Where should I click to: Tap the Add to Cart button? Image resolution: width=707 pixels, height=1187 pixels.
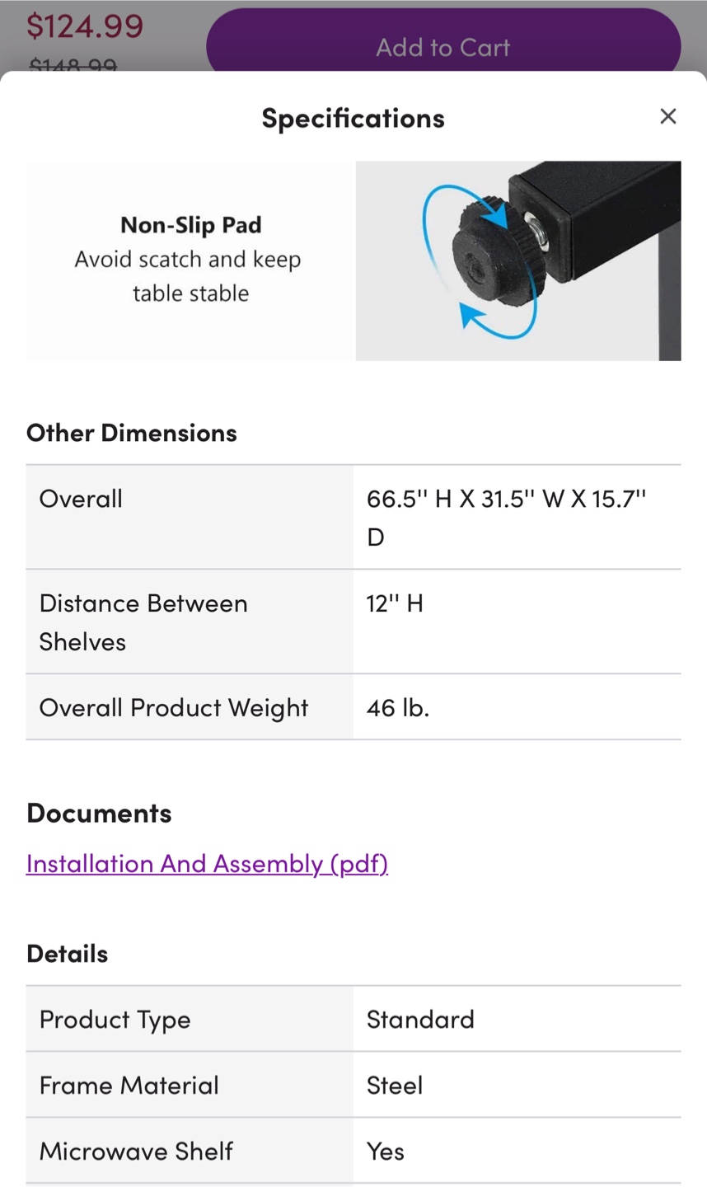(x=443, y=43)
